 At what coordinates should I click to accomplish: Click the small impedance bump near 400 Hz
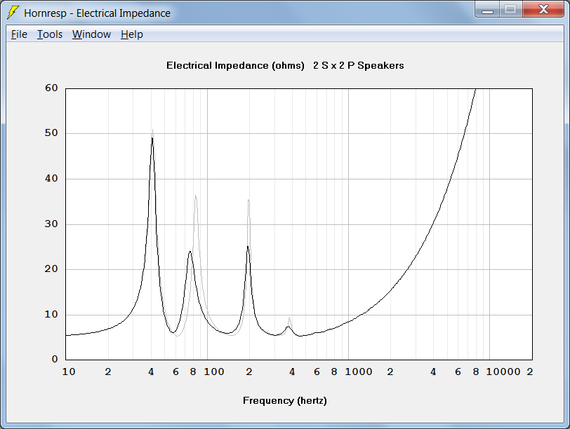tap(289, 327)
